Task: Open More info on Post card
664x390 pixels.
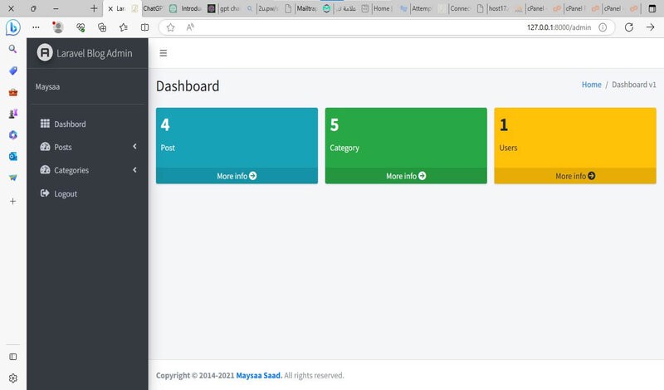Action: [237, 176]
